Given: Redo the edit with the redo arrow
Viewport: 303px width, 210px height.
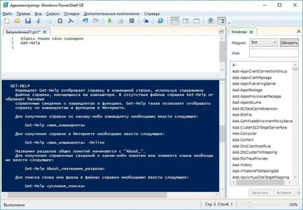Looking at the screenshot, I should (96, 21).
